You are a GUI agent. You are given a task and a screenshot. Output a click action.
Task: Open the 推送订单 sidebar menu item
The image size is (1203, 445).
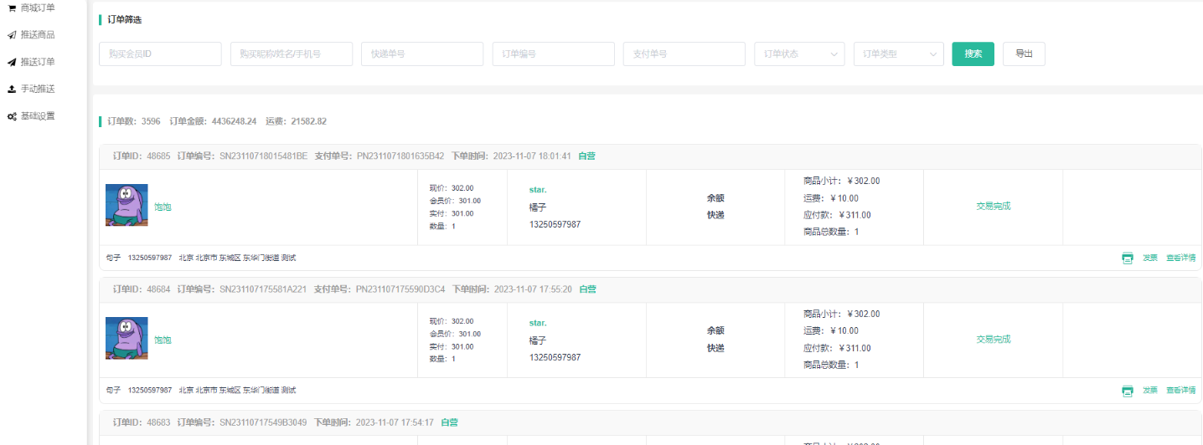[x=38, y=62]
